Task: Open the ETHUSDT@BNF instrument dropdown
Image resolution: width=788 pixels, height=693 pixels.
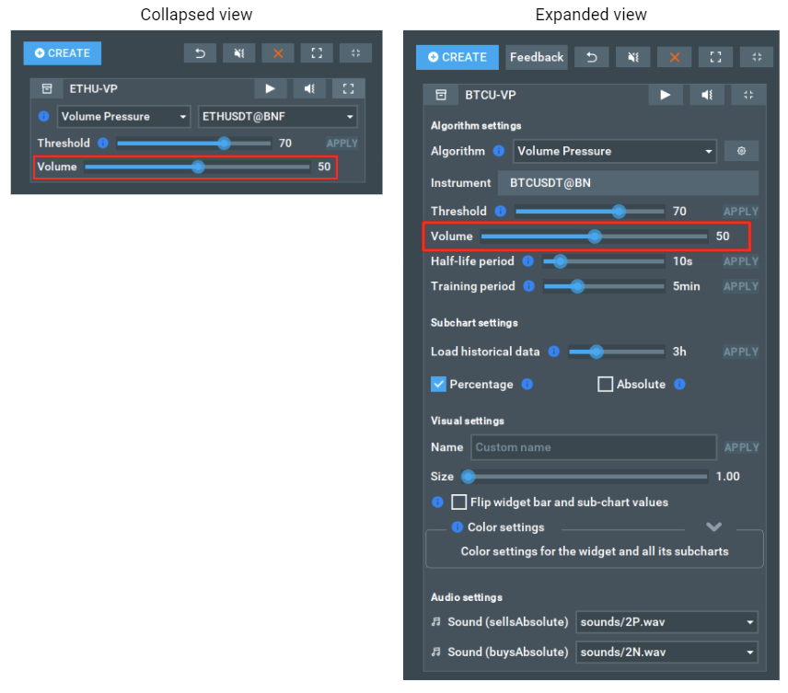Action: [x=278, y=117]
